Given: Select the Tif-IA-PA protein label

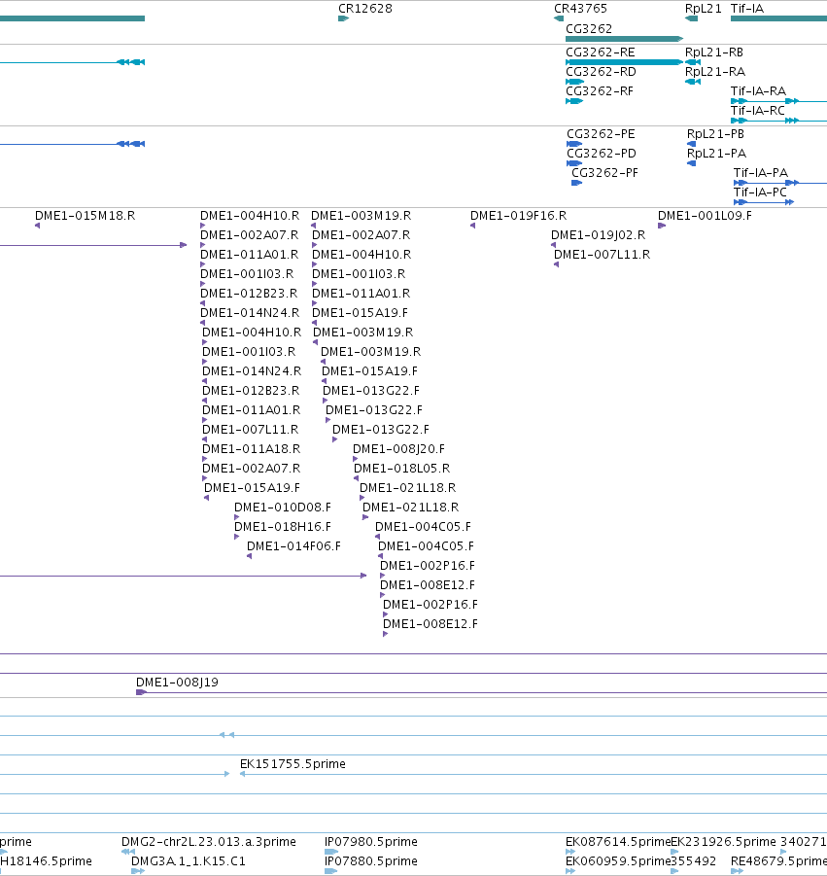Looking at the screenshot, I should 761,173.
